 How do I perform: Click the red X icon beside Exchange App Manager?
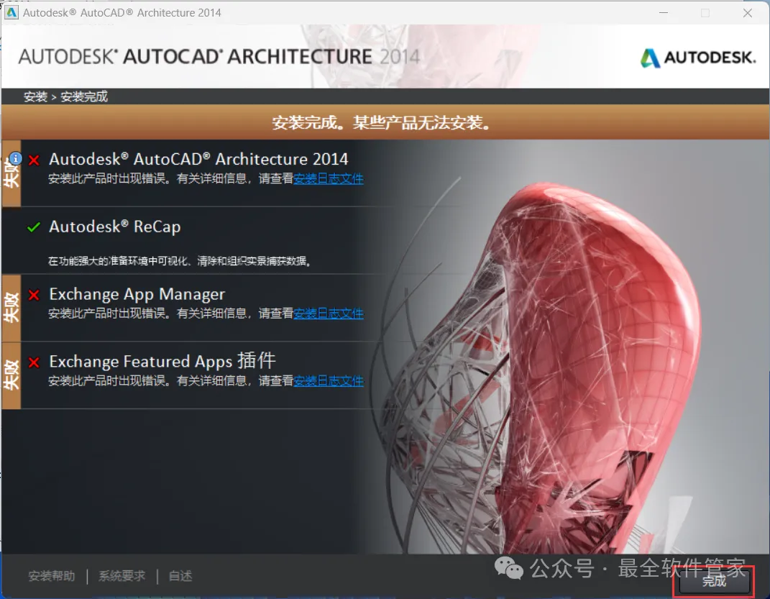(x=34, y=295)
